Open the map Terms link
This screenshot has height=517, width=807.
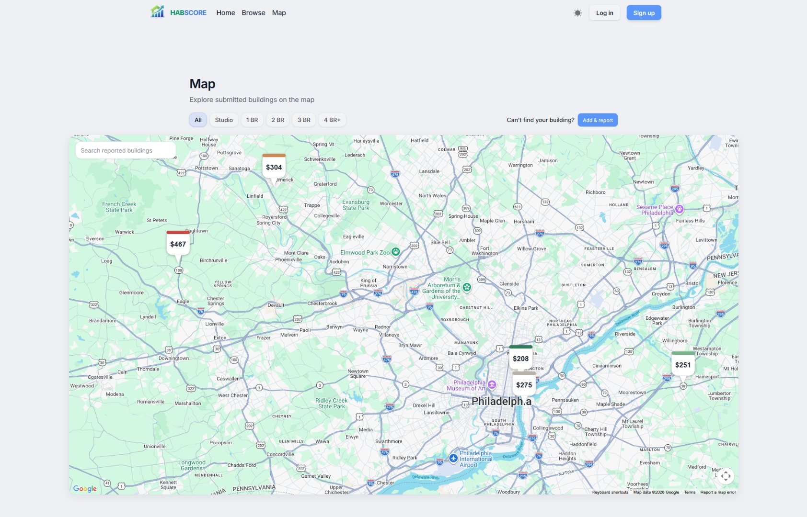(690, 492)
